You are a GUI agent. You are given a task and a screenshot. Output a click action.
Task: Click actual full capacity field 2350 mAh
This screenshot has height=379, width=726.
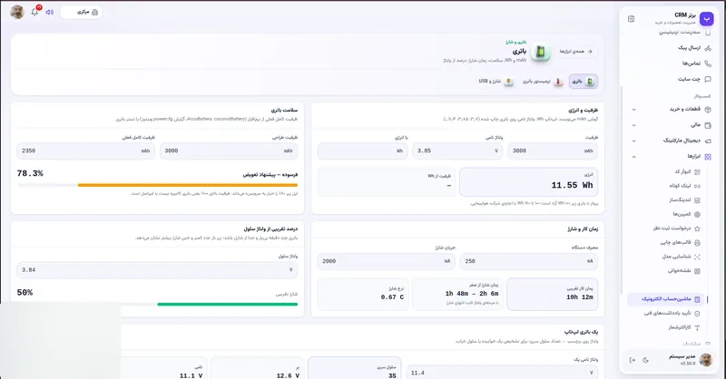[86, 151]
